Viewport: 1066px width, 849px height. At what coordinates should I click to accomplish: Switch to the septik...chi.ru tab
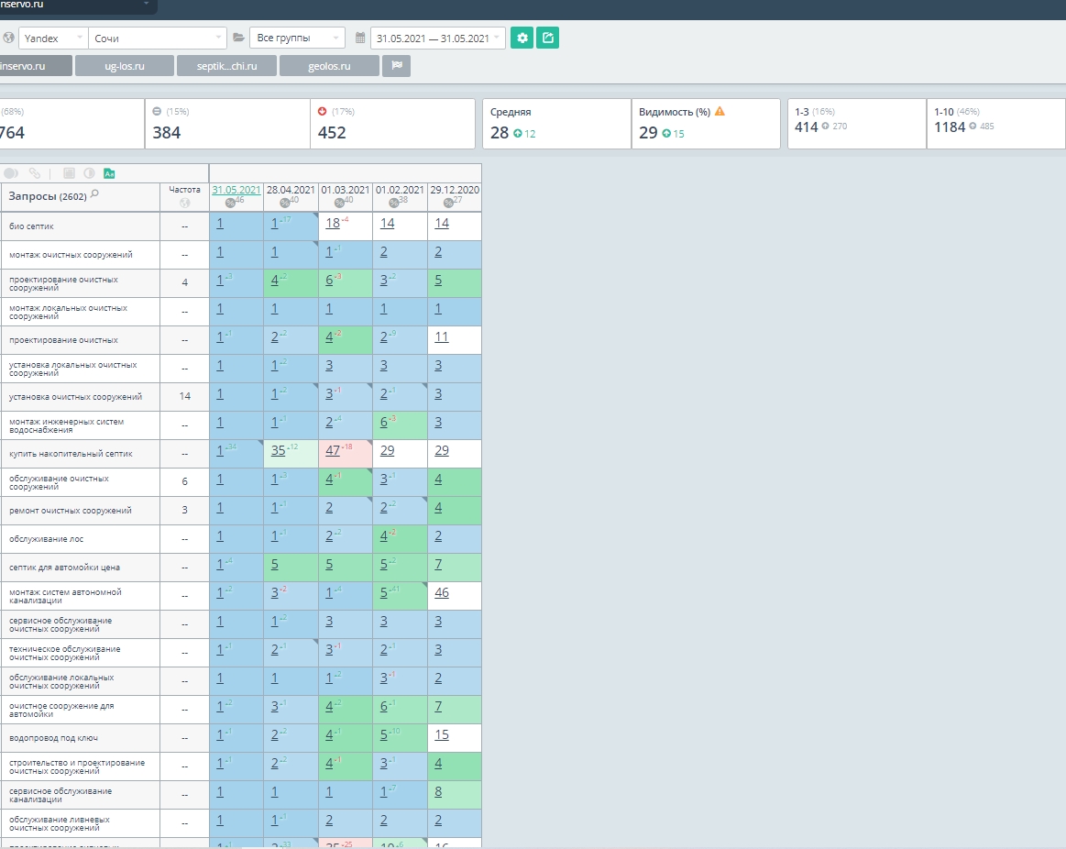226,66
